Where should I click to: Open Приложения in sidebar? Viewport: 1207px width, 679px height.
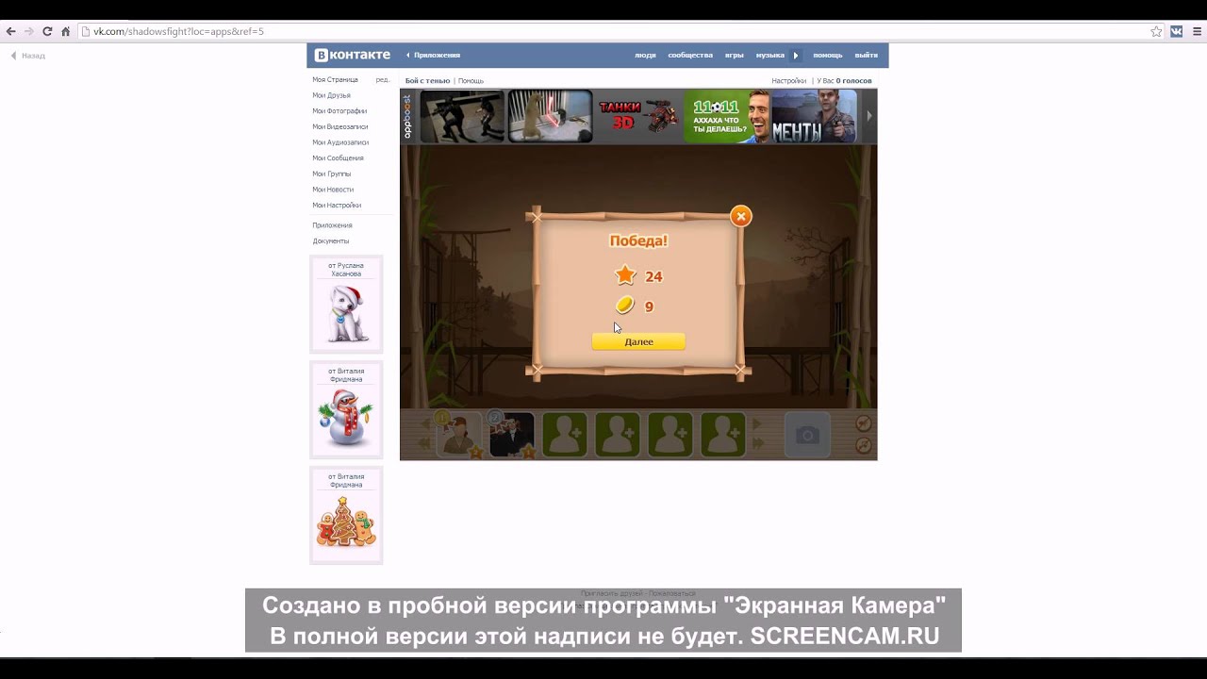pos(332,225)
